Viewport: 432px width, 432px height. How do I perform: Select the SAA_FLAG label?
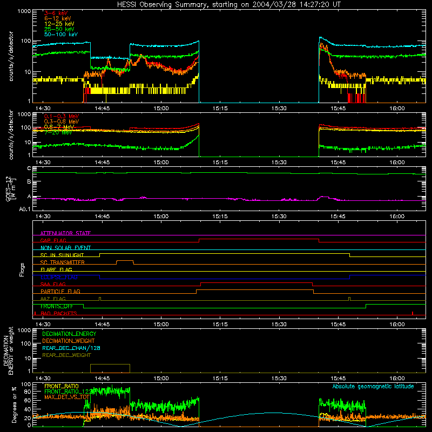click(x=53, y=284)
